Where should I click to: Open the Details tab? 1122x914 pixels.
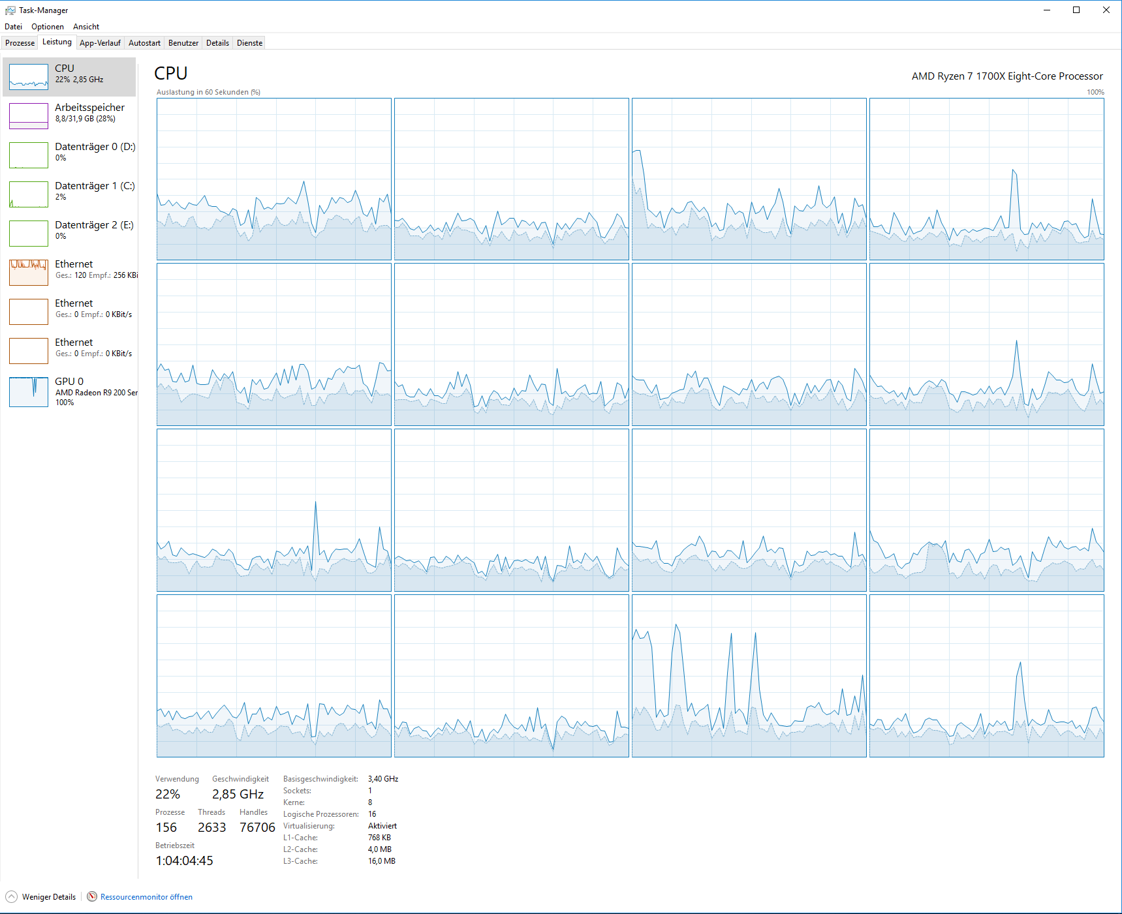click(217, 43)
